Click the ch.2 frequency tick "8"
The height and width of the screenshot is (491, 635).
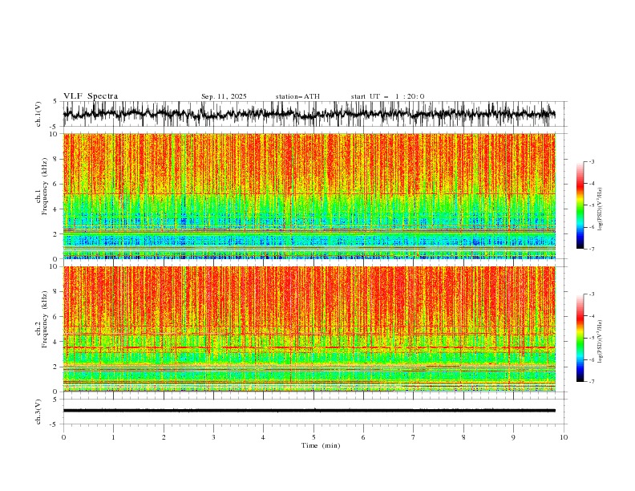pyautogui.click(x=55, y=291)
